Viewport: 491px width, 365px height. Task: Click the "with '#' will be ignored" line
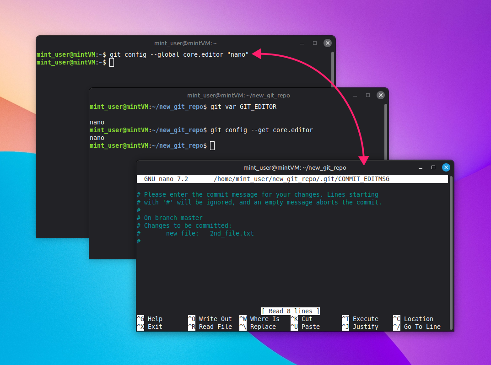(x=259, y=202)
